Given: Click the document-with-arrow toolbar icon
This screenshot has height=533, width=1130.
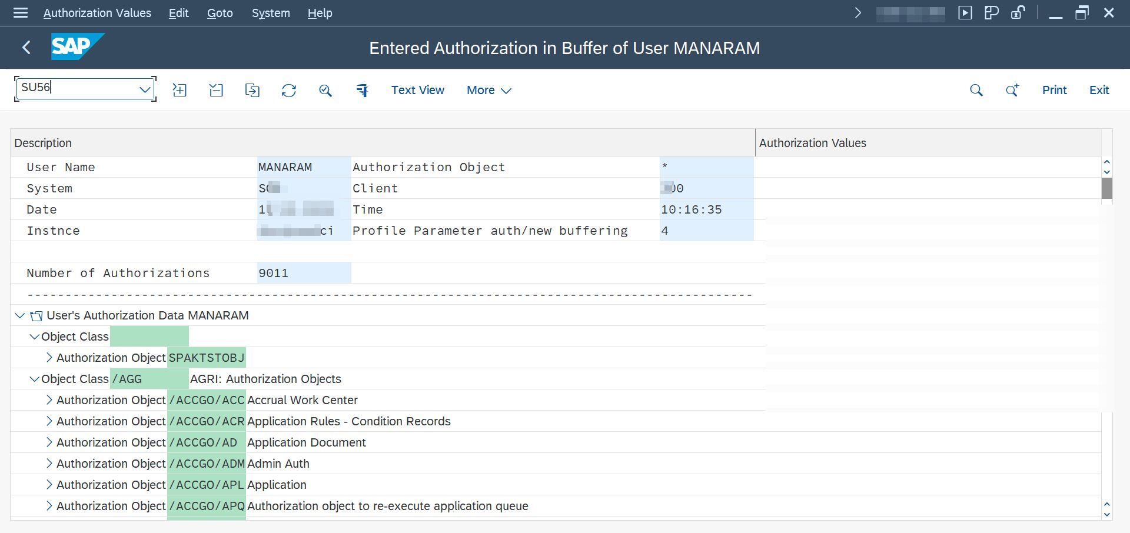Looking at the screenshot, I should click(x=252, y=90).
